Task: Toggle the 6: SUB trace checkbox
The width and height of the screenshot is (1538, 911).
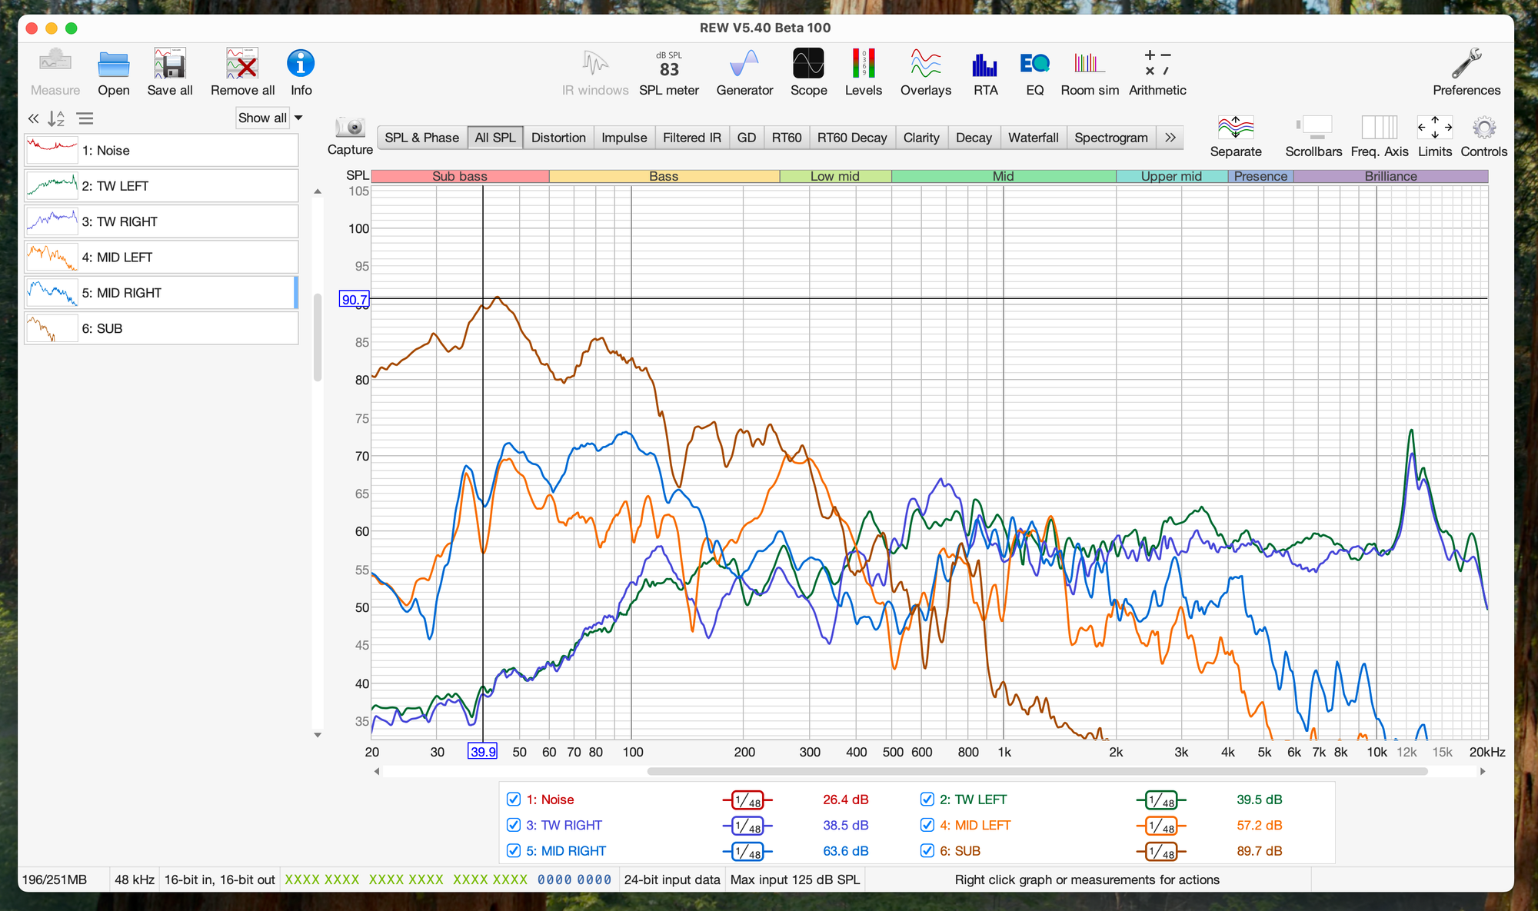Action: click(x=927, y=851)
